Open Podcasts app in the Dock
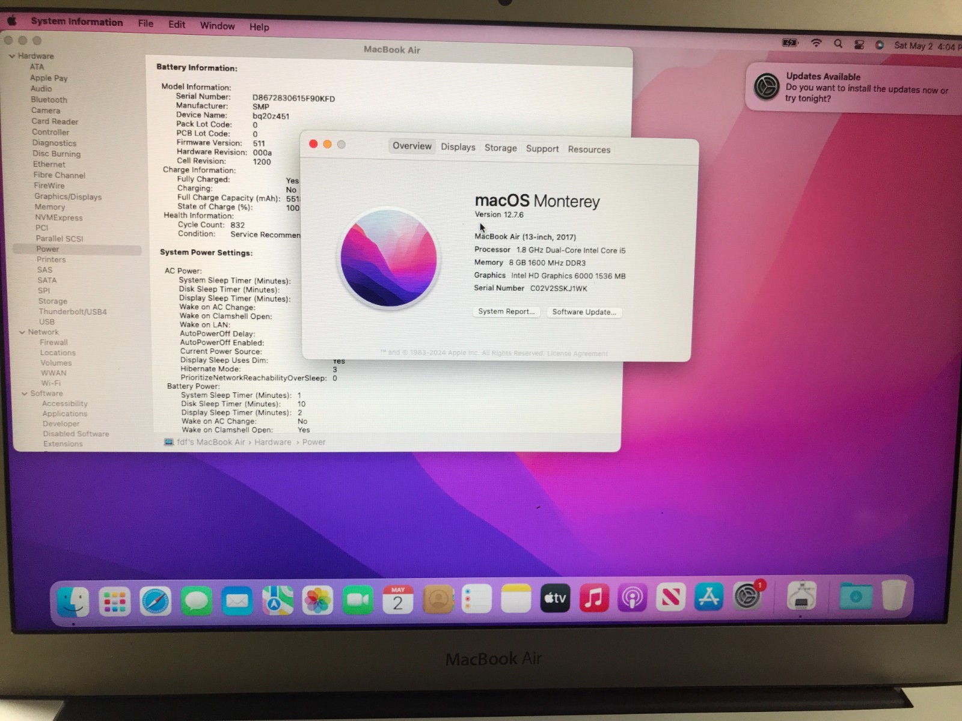The width and height of the screenshot is (962, 721). coord(632,598)
